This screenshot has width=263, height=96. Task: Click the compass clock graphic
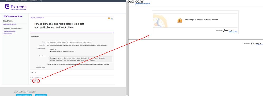pos(160,21)
